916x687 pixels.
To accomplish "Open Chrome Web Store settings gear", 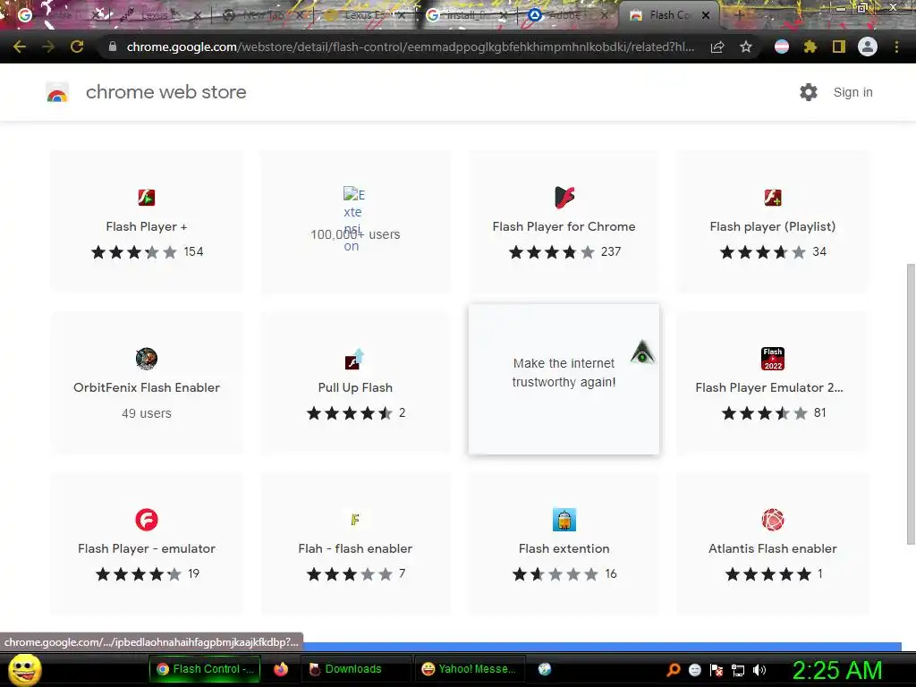I will click(809, 92).
